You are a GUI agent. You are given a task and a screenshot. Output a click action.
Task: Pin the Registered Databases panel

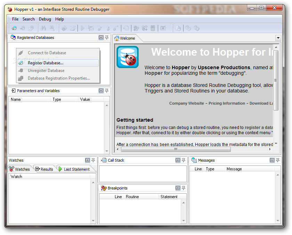[x=107, y=38]
